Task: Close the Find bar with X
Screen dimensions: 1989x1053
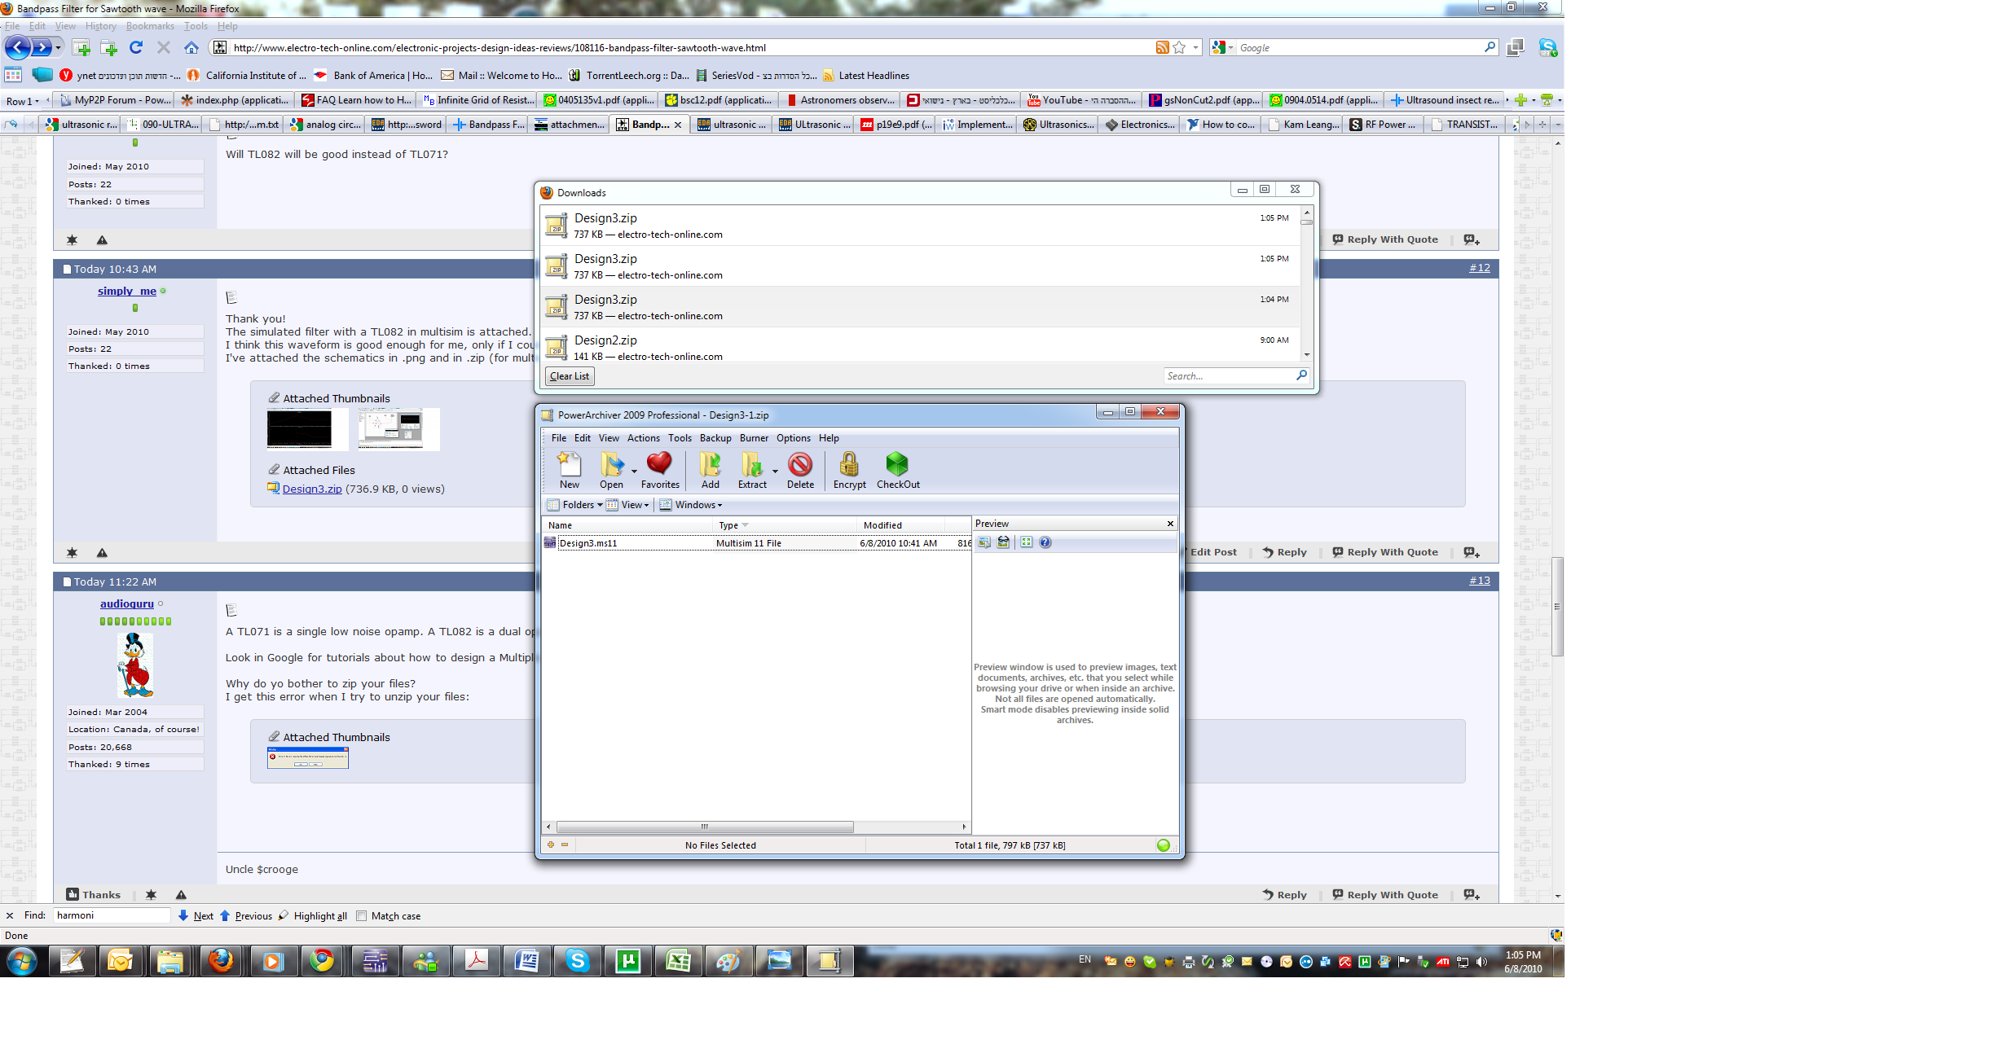Action: coord(10,915)
